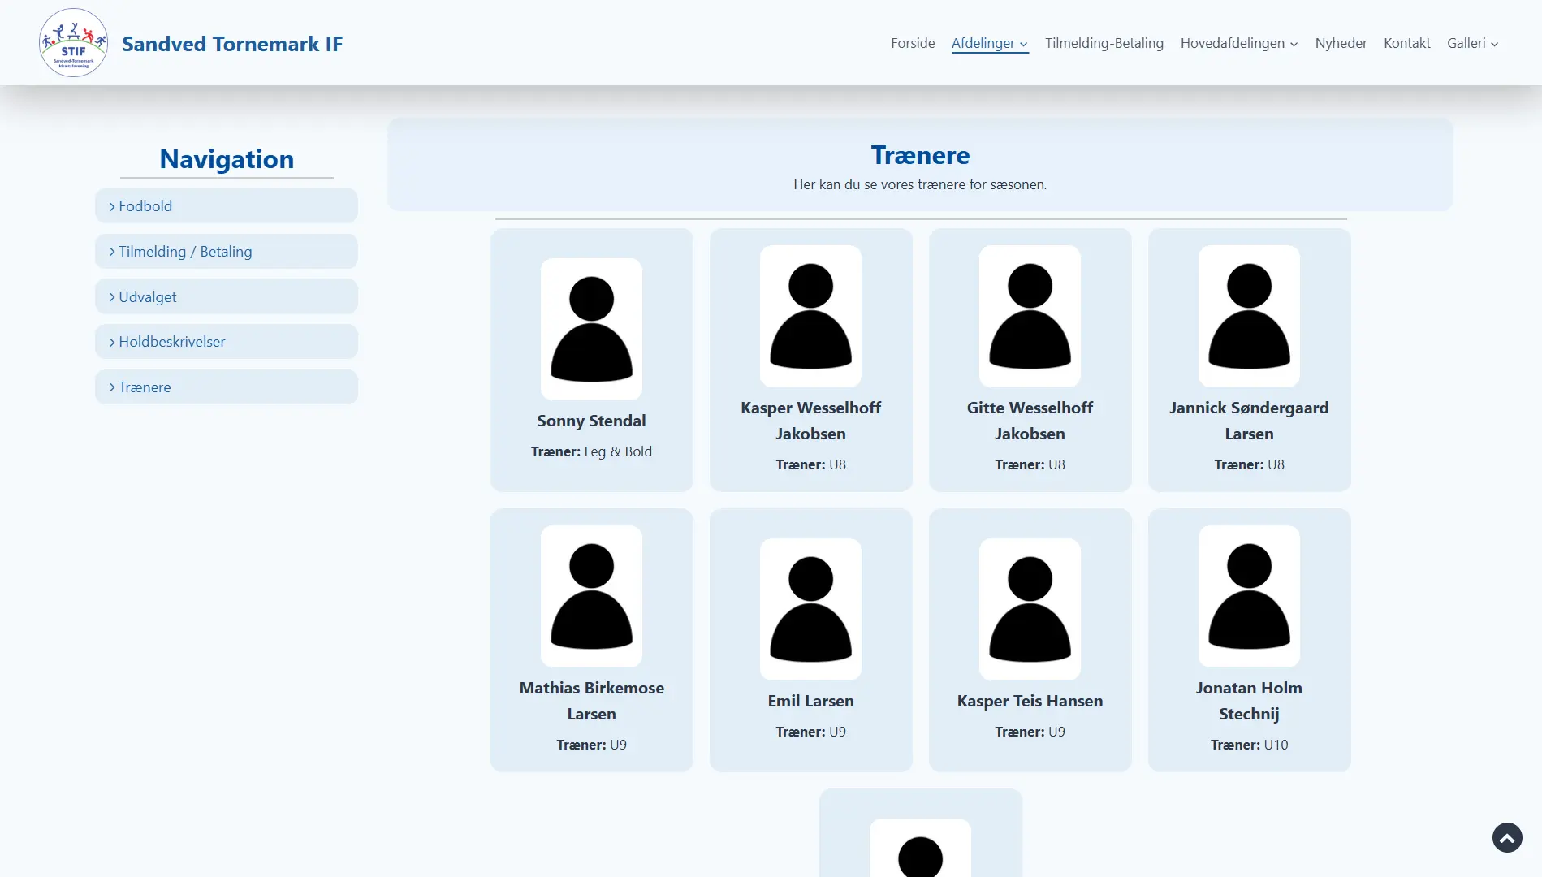
Task: Click Kasper Teis Hansen's avatar image
Action: point(1030,609)
